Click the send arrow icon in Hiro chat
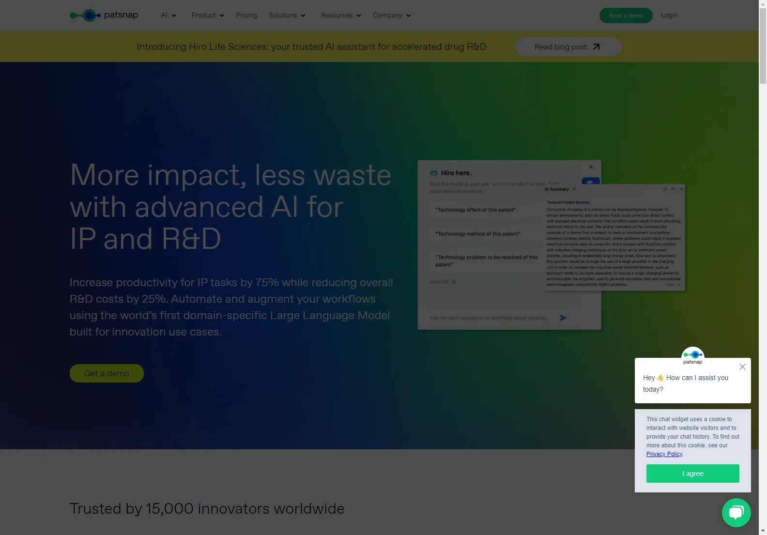The width and height of the screenshot is (767, 535). (563, 318)
